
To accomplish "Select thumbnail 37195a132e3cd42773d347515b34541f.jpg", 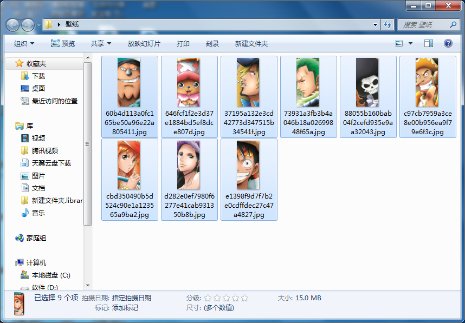I will click(x=249, y=97).
